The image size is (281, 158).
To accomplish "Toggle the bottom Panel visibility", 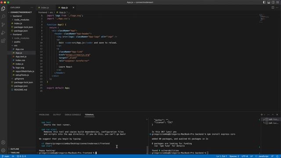I will [269, 2].
